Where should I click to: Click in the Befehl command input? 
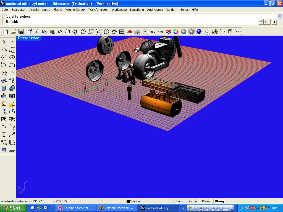coord(138,22)
